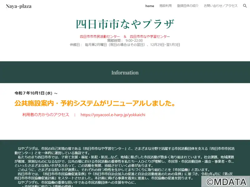Click the 四日市市なやプラザ main title
The width and height of the screenshot is (250, 187).
pos(125,24)
